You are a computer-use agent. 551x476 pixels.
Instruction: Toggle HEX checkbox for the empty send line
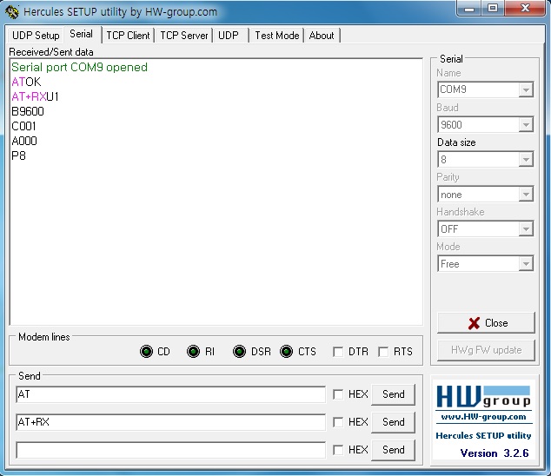(x=338, y=450)
